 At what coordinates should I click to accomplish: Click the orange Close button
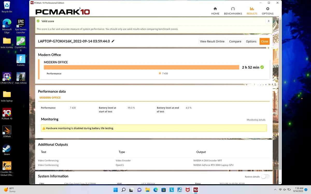265,41
